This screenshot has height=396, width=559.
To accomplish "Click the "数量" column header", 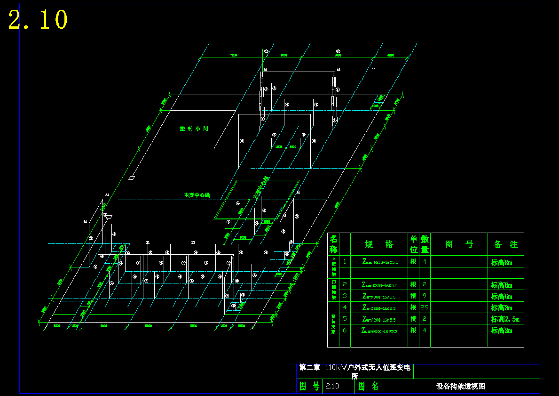I will (425, 244).
